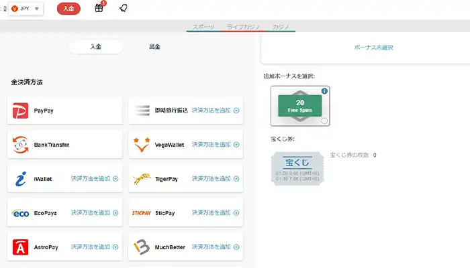Click the 全決済方法 heading

pos(27,82)
